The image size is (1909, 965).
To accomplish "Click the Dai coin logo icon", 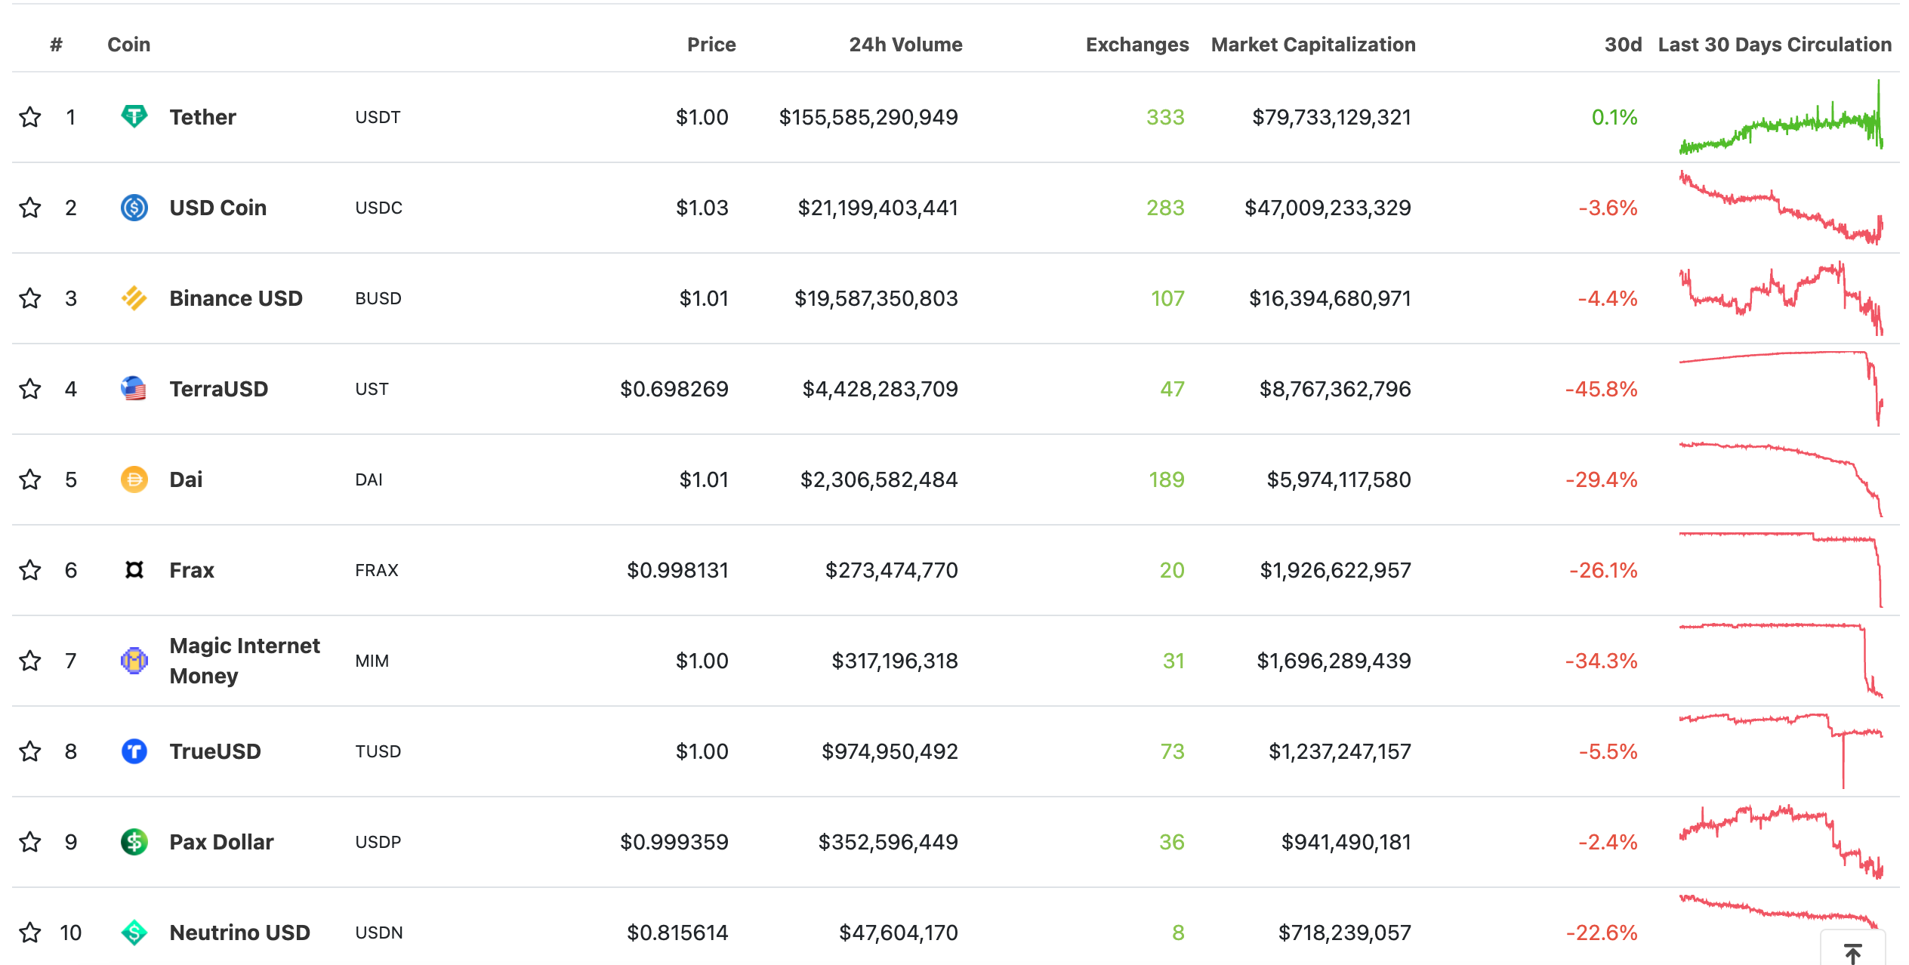I will 134,479.
